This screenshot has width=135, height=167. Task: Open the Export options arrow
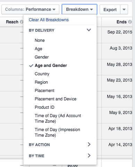point(124,9)
